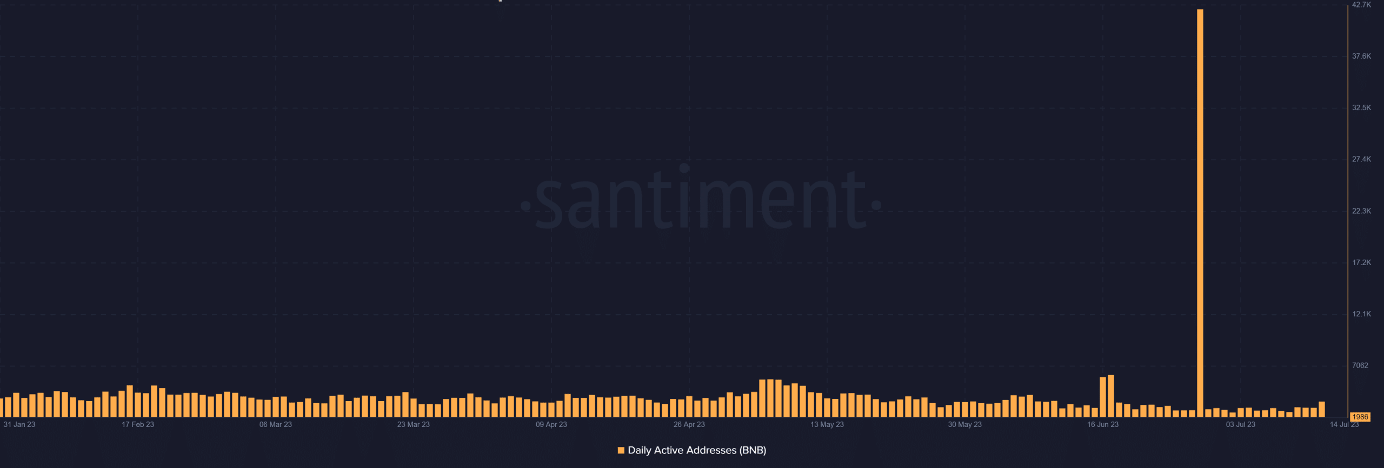Click the 32.5K y-axis label
This screenshot has height=468, width=1384.
[x=1361, y=108]
